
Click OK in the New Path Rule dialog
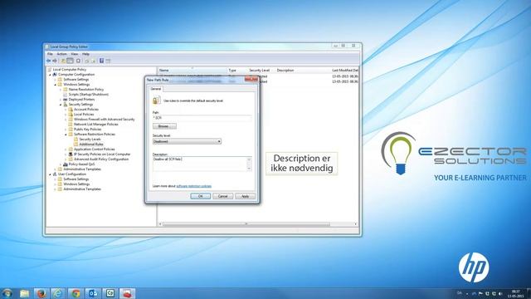[x=201, y=196]
